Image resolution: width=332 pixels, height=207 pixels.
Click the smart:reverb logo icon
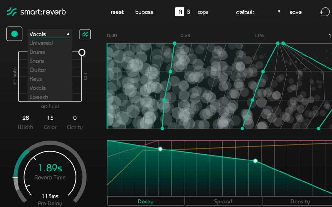[x=12, y=12]
